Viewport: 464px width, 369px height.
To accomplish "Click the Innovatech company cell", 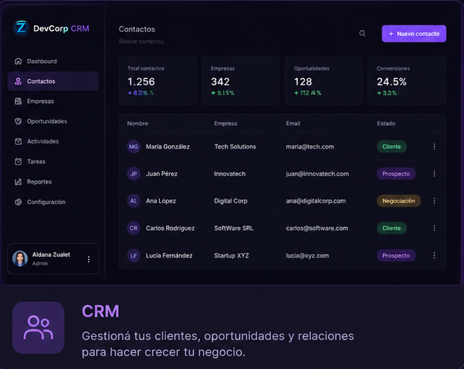I will click(x=230, y=174).
